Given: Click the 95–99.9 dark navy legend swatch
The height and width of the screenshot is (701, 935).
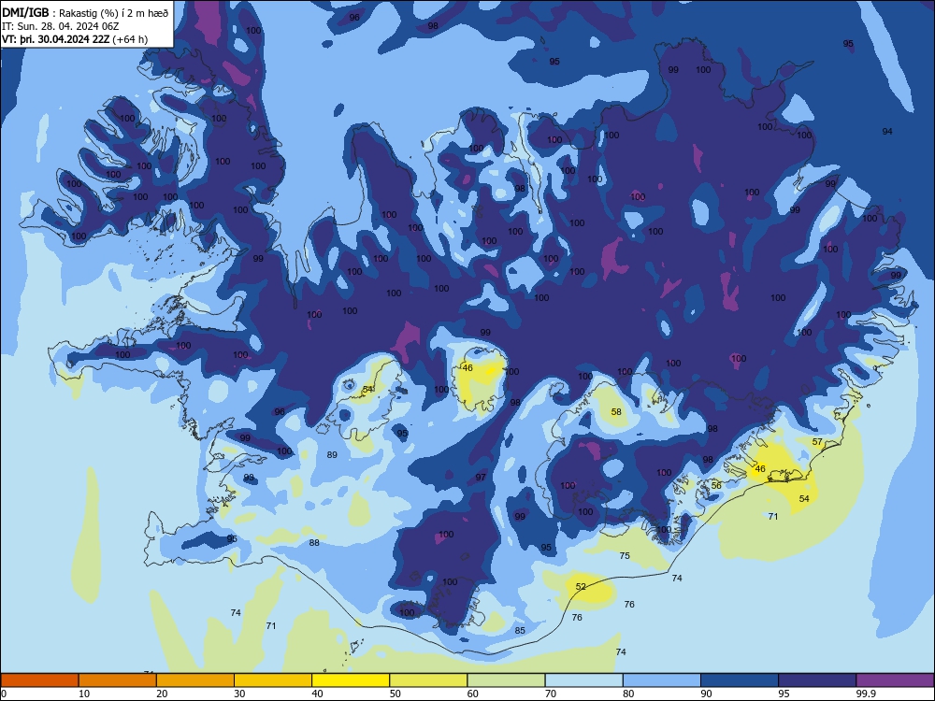Looking at the screenshot, I should click(817, 680).
